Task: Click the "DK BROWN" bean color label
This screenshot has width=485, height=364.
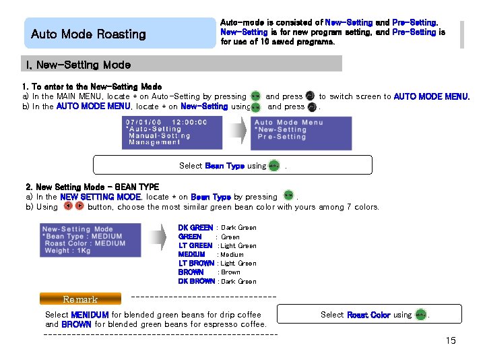Action: (197, 281)
